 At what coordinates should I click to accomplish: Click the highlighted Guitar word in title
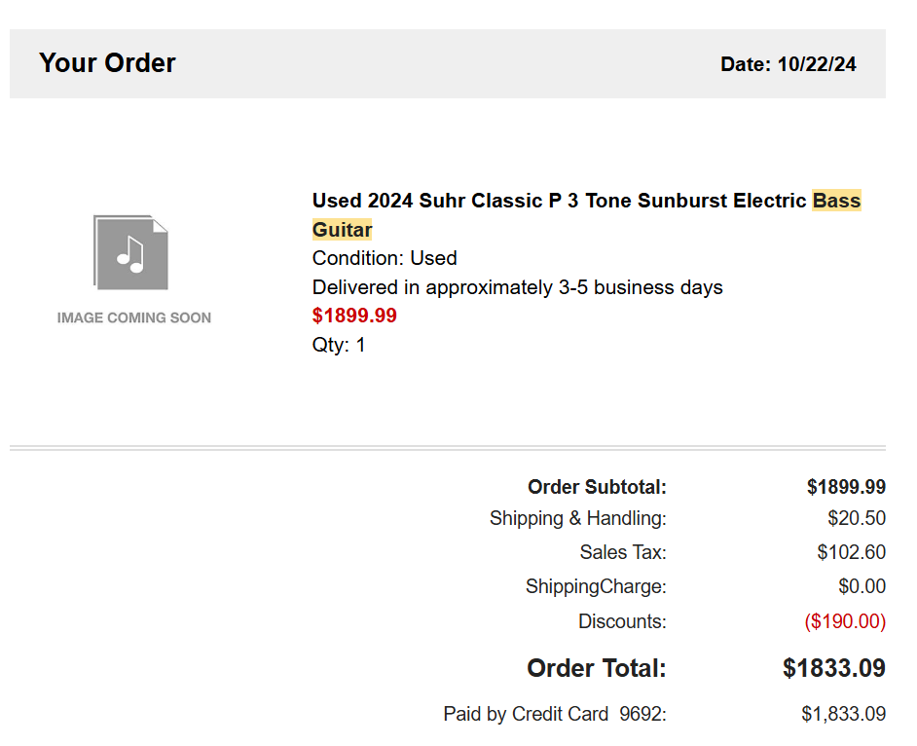click(x=342, y=230)
